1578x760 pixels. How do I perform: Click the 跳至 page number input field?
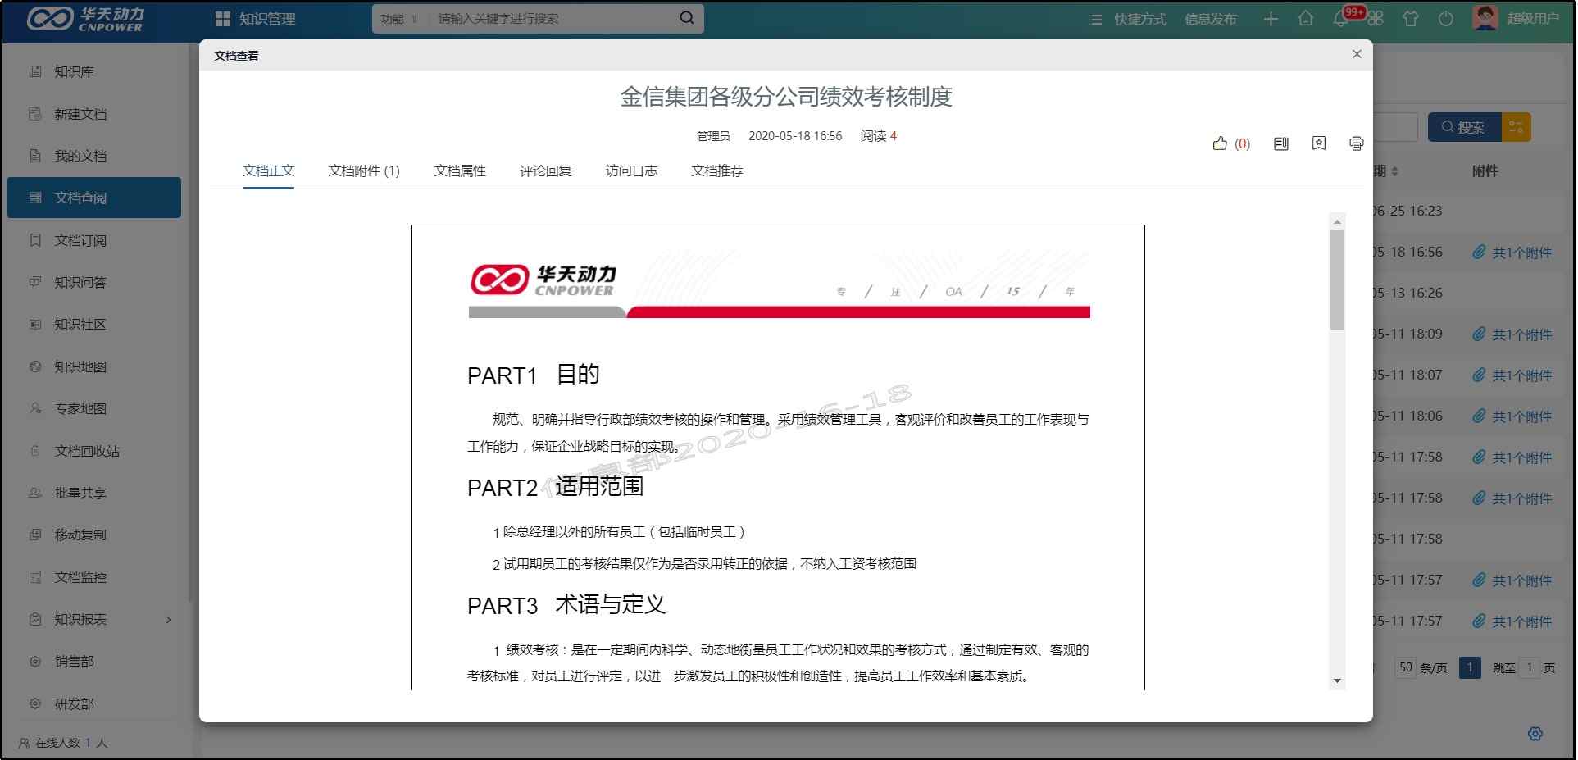coord(1530,667)
